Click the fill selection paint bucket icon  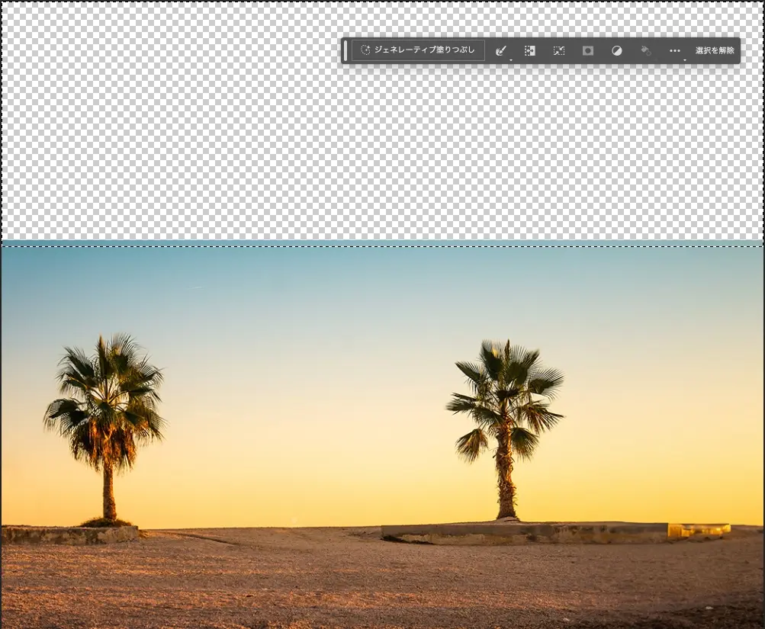click(x=646, y=51)
